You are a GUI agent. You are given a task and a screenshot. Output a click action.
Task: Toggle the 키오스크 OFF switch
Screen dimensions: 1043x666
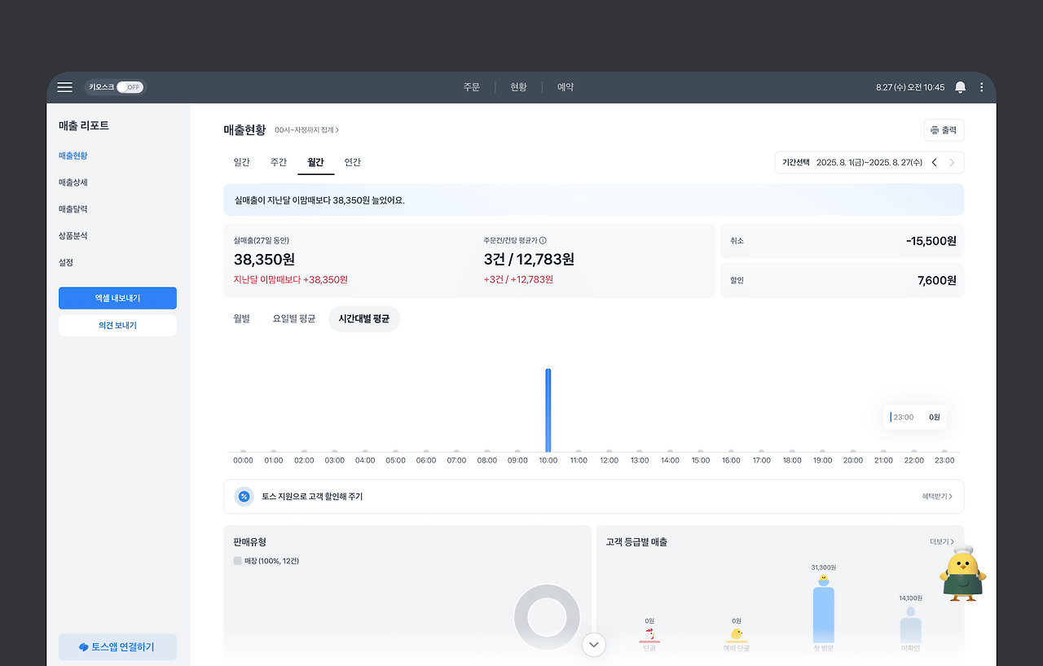(x=130, y=87)
